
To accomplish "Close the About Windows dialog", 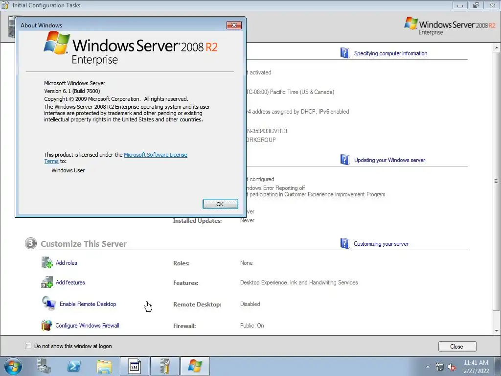I will (234, 25).
